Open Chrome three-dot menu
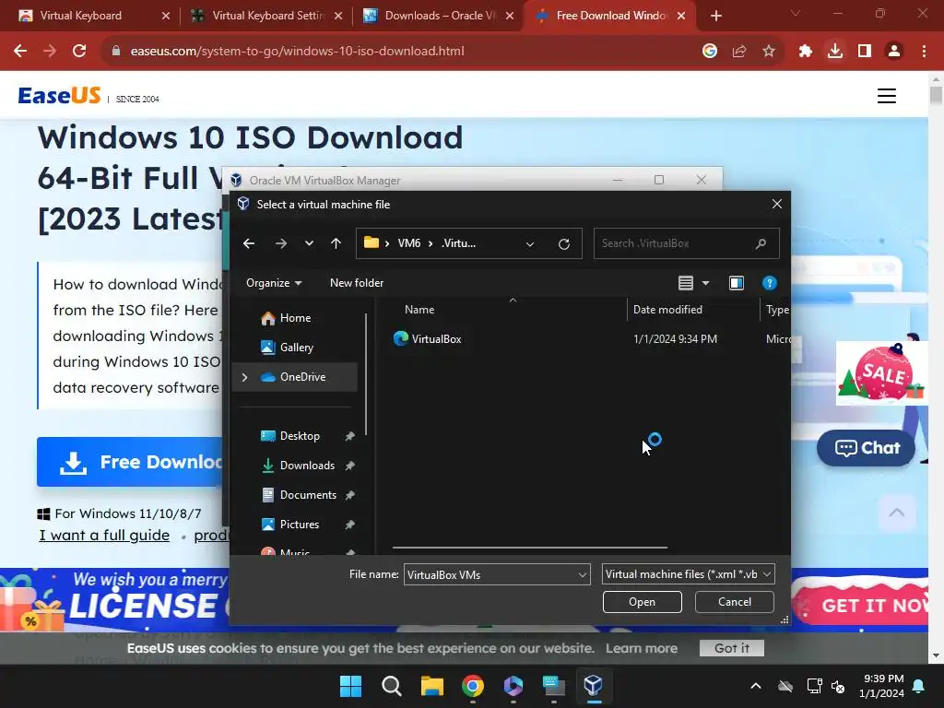 tap(924, 52)
